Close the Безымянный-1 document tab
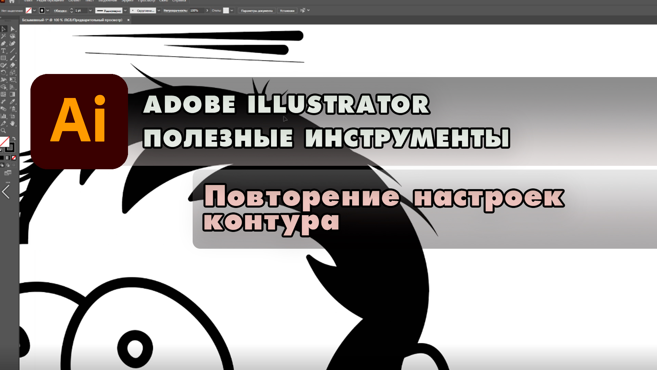The image size is (657, 370). 128,20
